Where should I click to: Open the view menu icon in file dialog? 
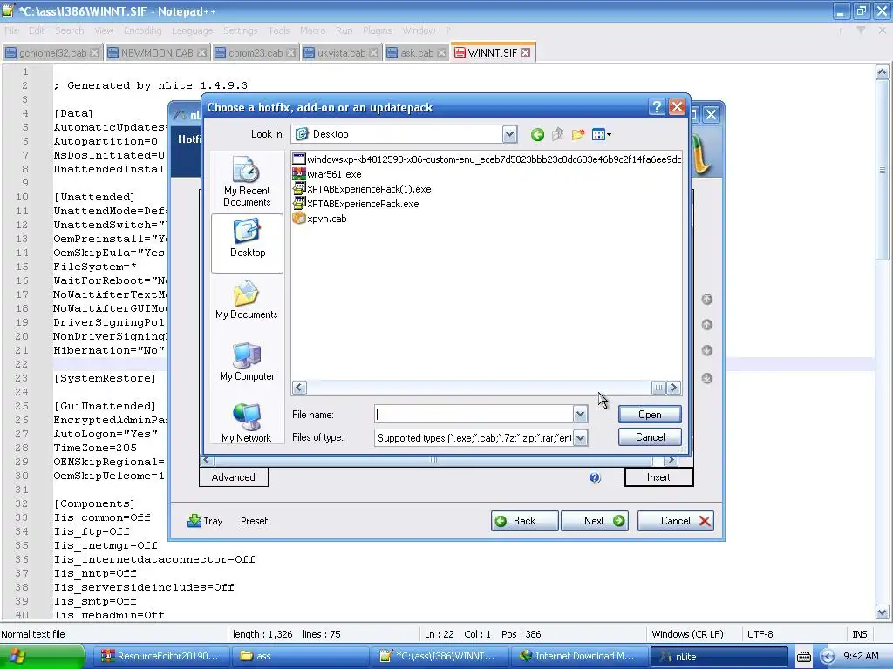[x=602, y=135]
